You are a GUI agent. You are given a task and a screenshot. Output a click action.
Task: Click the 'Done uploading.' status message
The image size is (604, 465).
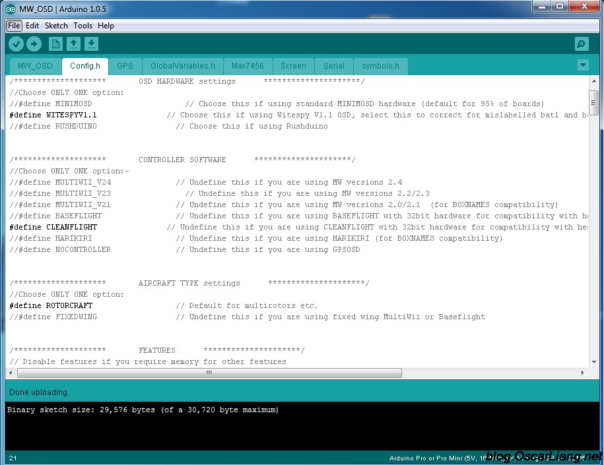tap(39, 392)
